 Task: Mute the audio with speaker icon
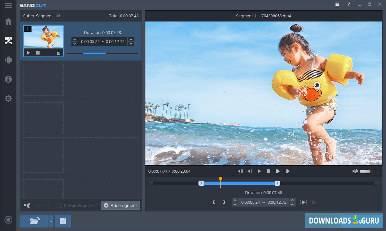[355, 171]
